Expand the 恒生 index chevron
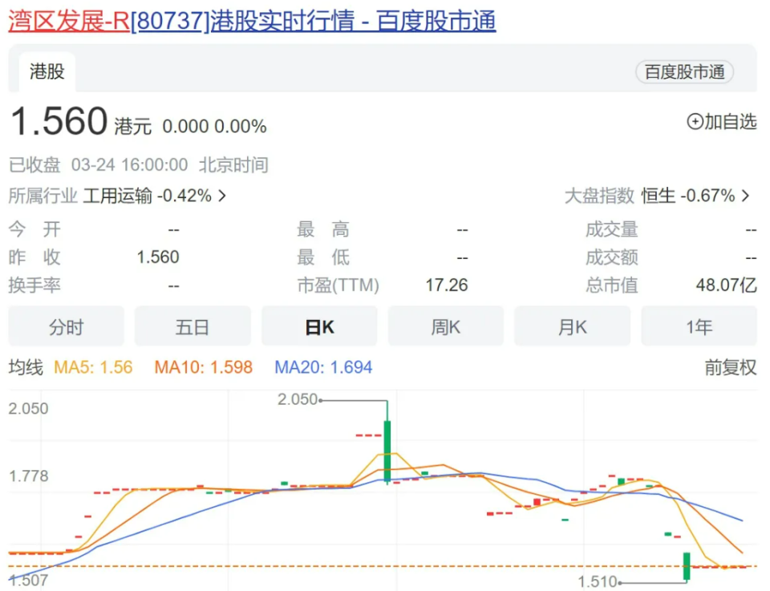This screenshot has height=591, width=770. click(746, 196)
